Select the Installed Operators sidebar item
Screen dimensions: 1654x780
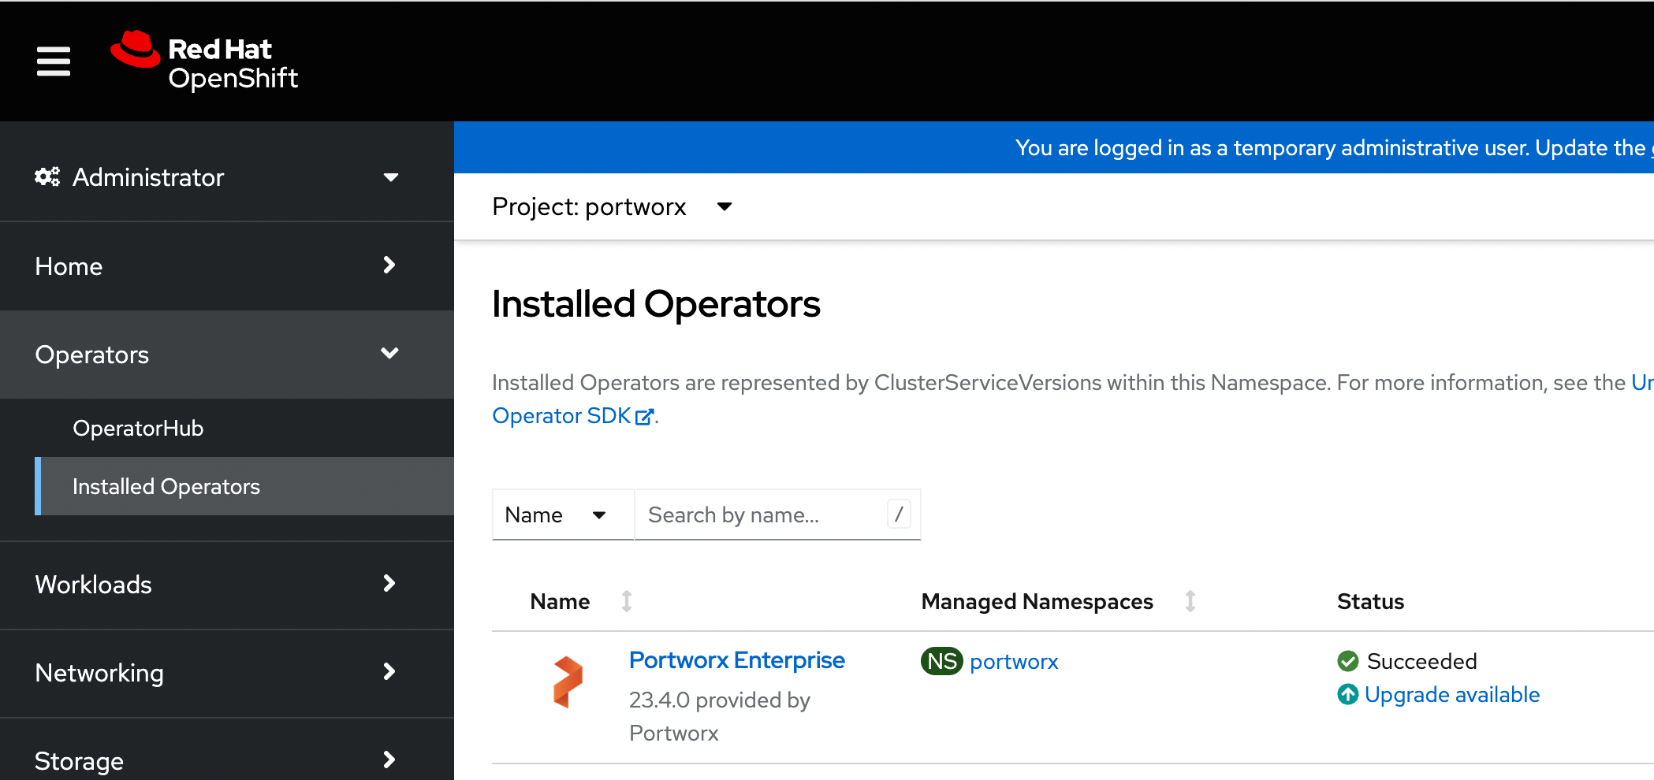(x=166, y=486)
